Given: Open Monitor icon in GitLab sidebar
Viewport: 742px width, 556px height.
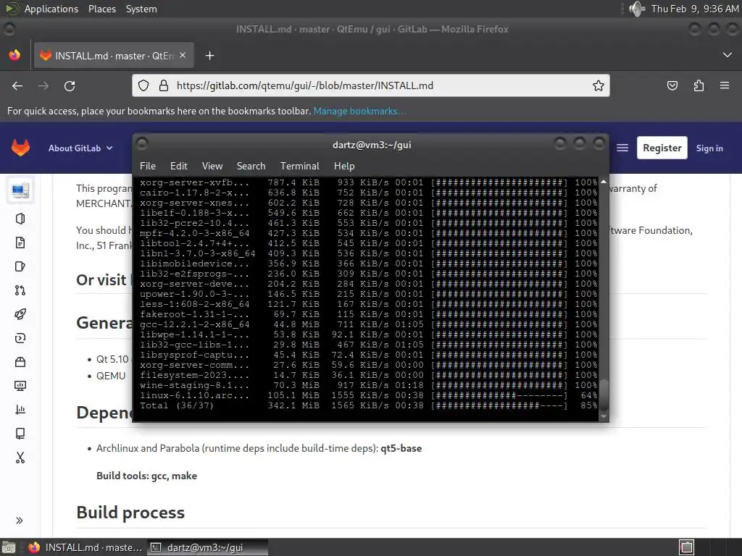Looking at the screenshot, I should coord(20,386).
